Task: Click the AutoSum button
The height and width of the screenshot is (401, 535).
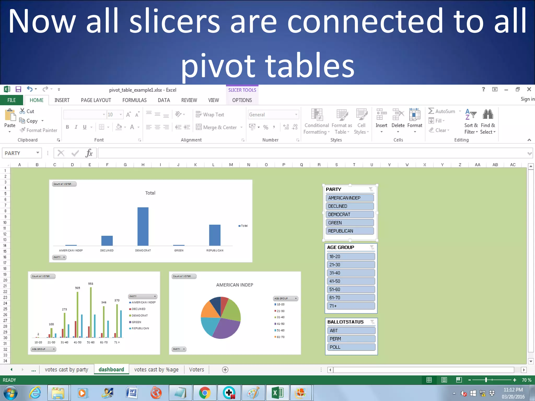Action: pos(442,111)
